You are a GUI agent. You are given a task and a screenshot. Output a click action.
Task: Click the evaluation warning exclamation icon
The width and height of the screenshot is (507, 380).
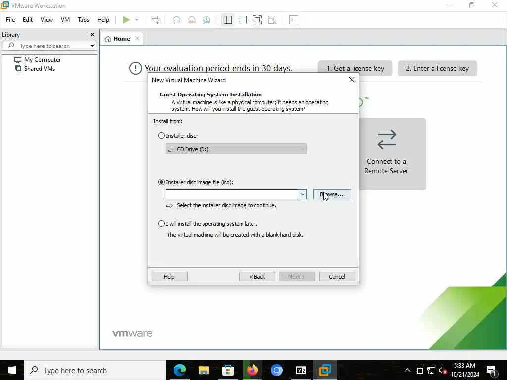[136, 68]
